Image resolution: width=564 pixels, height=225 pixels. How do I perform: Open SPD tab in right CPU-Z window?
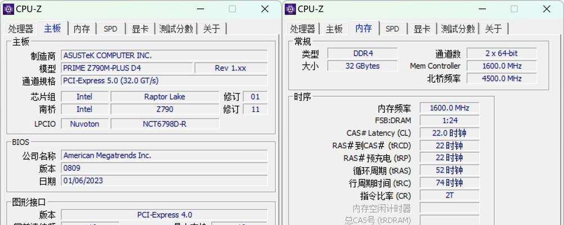pos(392,29)
